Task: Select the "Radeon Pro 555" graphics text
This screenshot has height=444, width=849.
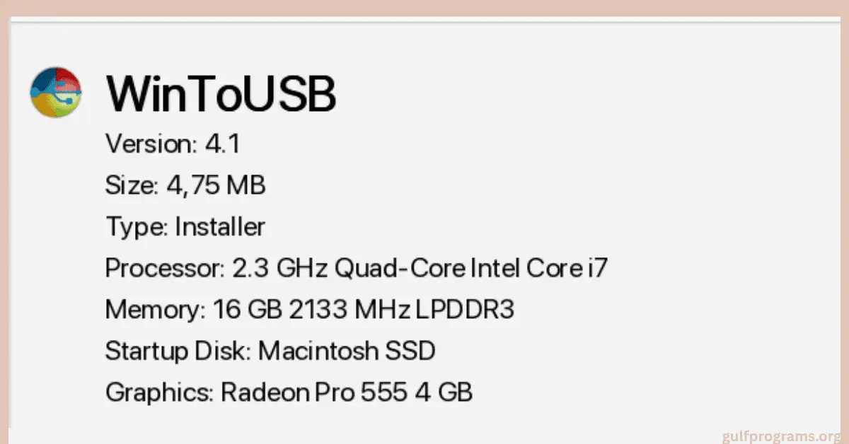Action: tap(315, 392)
